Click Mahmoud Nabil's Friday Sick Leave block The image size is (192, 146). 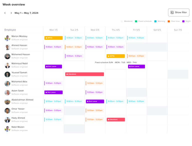[x=136, y=67]
